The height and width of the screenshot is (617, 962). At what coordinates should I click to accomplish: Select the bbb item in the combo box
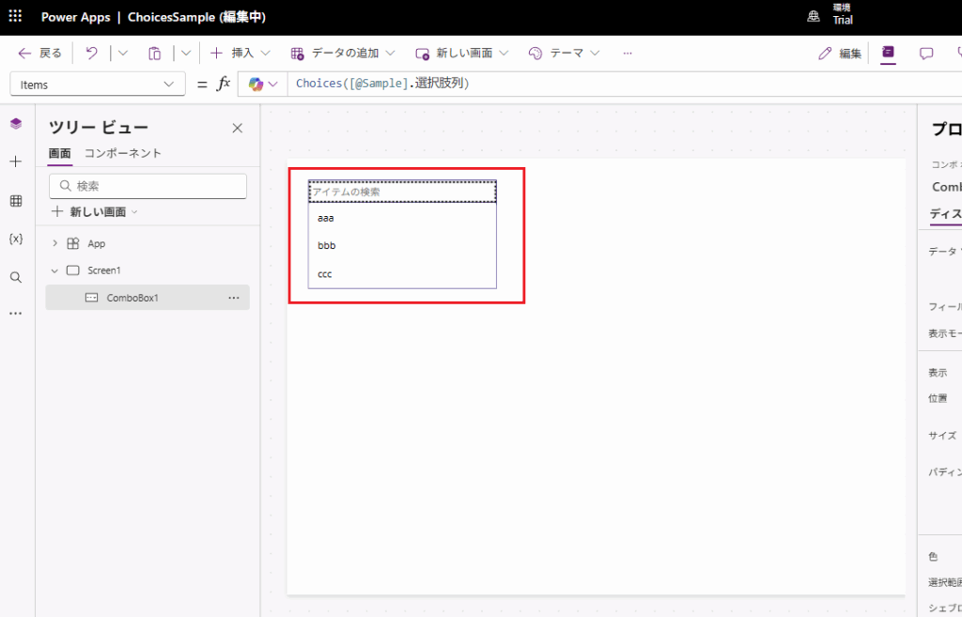pyautogui.click(x=327, y=246)
